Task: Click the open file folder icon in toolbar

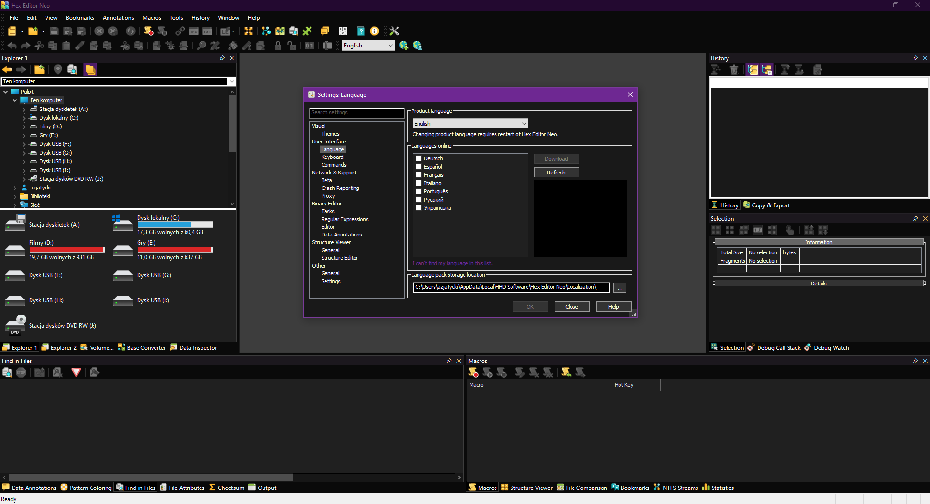Action: 33,31
